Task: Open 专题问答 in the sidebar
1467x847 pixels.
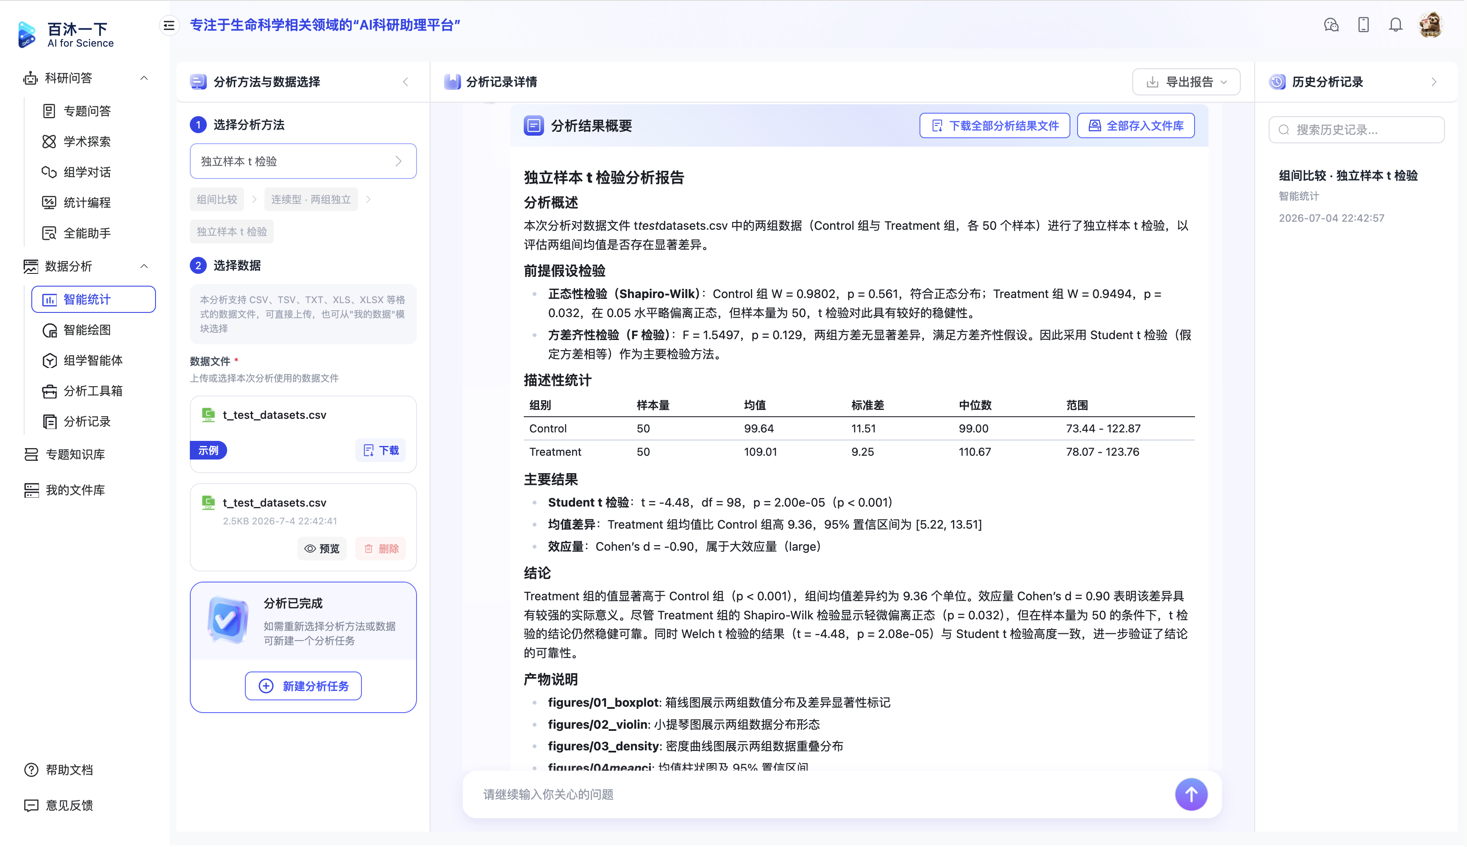Action: pyautogui.click(x=86, y=111)
